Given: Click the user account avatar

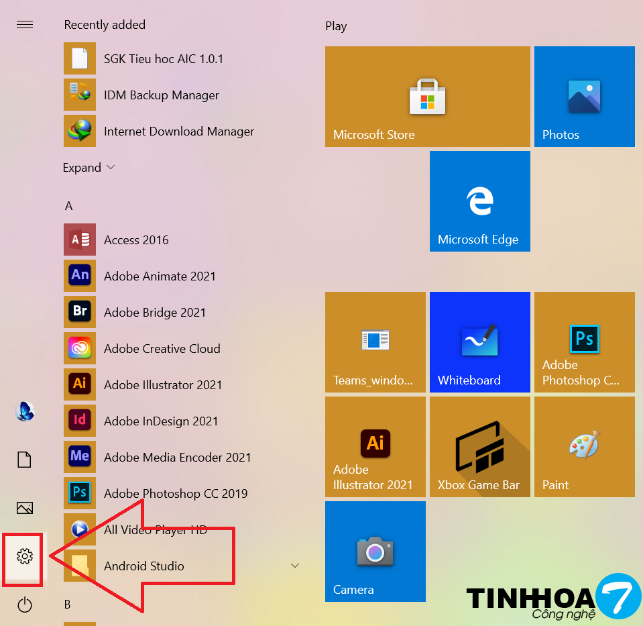Looking at the screenshot, I should pos(25,411).
